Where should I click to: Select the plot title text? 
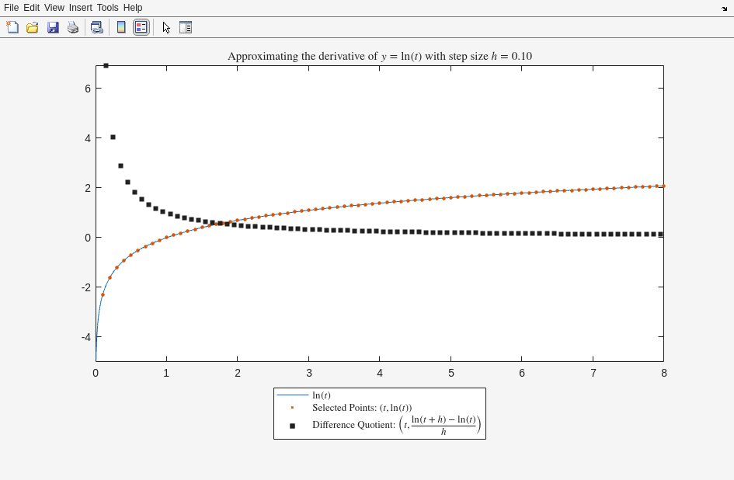[x=379, y=56]
